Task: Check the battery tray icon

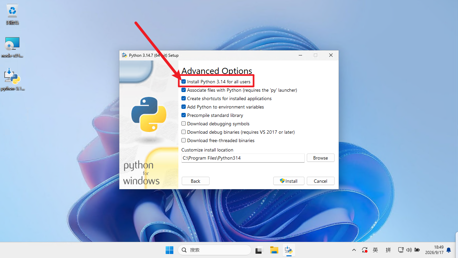Action: click(417, 250)
